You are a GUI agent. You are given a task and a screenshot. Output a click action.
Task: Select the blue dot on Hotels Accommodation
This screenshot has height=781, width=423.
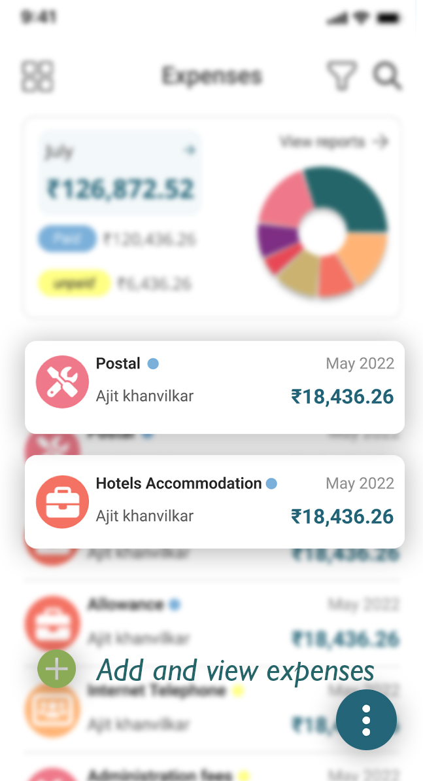[271, 484]
